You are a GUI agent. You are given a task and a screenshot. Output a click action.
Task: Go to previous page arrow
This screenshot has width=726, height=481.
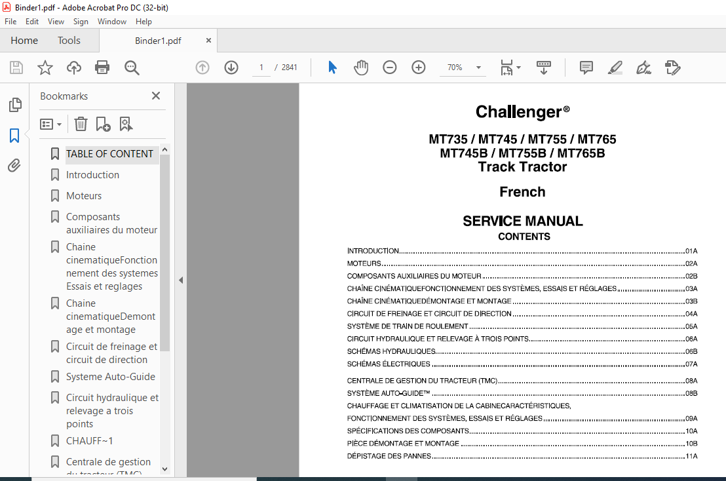[202, 67]
